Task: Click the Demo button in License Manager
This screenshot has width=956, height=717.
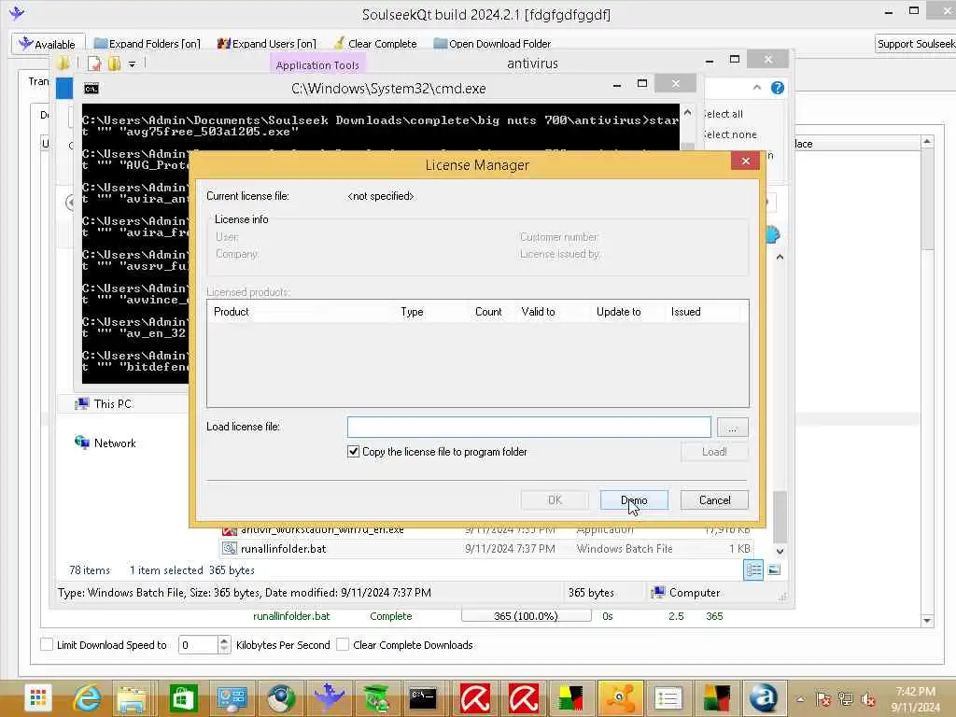Action: [x=634, y=500]
